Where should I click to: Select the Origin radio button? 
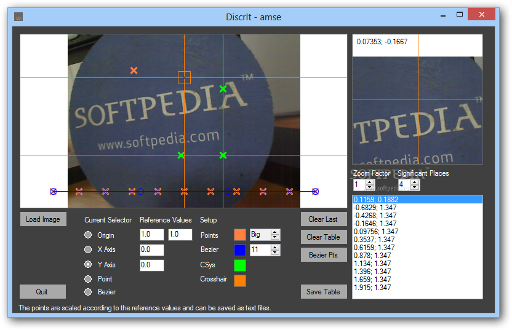coord(88,235)
